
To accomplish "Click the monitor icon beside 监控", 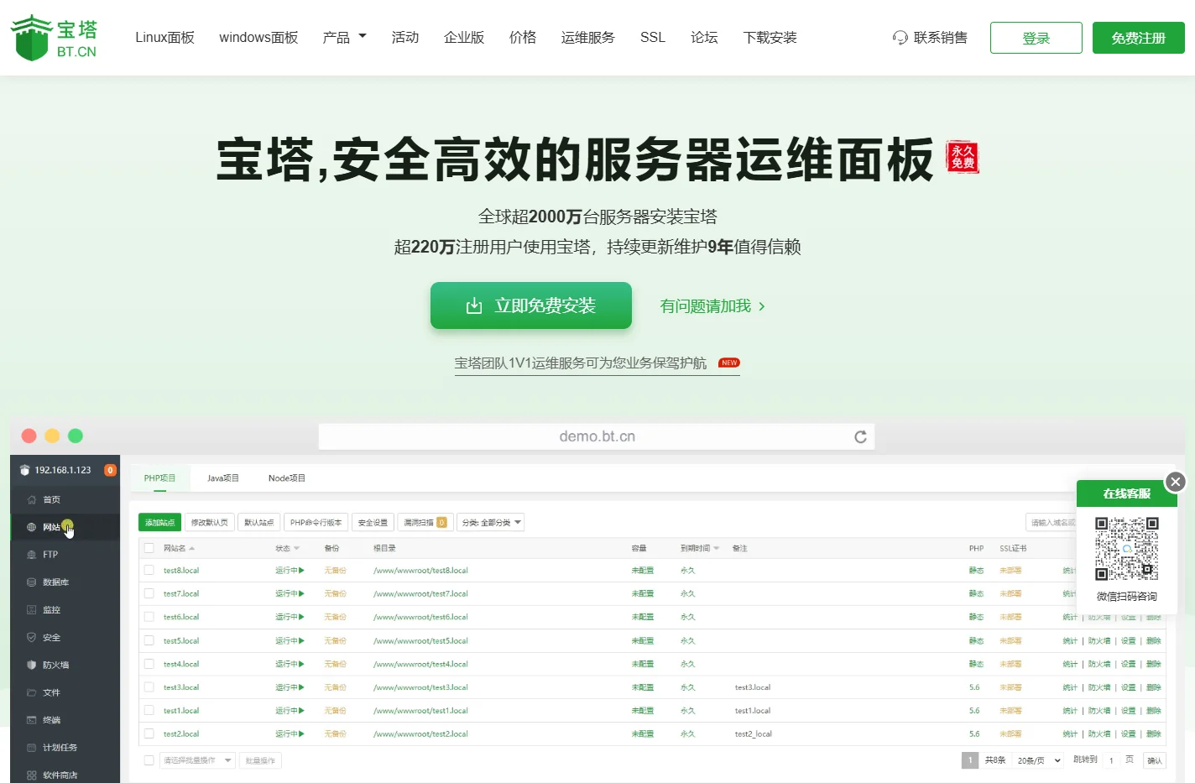I will (31, 610).
